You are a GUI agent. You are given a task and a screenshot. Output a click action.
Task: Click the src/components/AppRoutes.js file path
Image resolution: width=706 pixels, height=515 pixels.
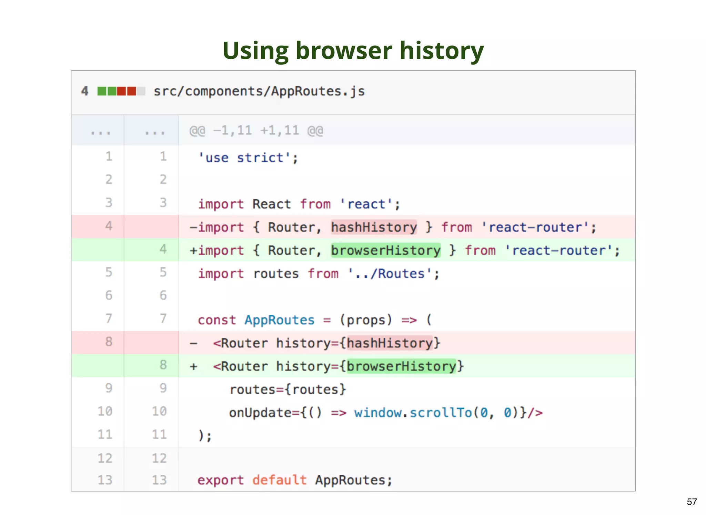click(x=259, y=91)
